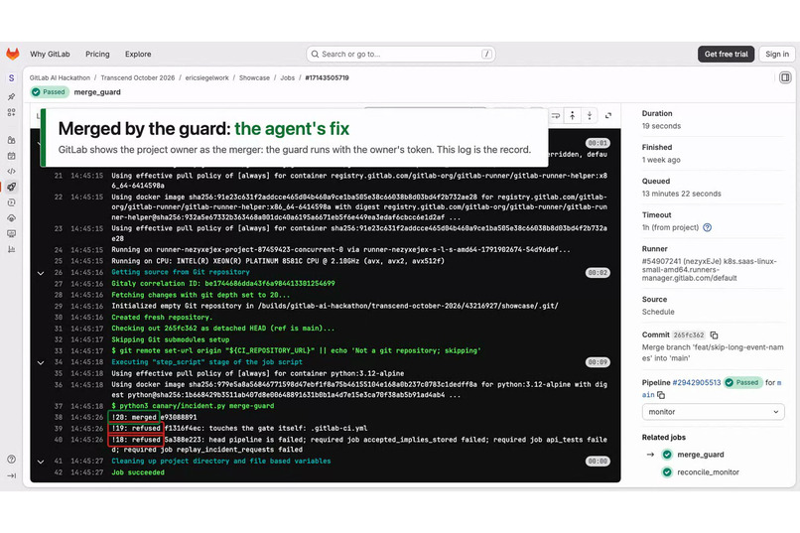Open the Pinned section pin icon
The image size is (800, 533).
click(x=11, y=96)
